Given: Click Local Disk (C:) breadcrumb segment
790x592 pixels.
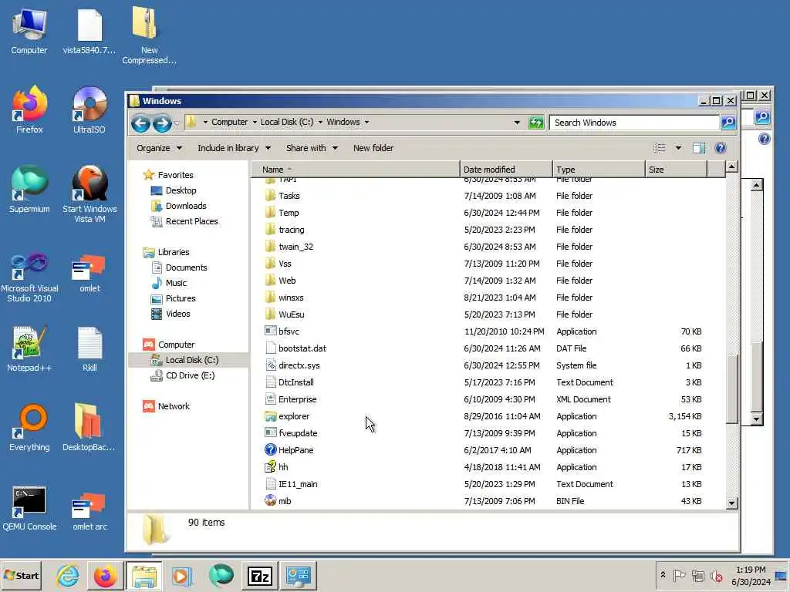Looking at the screenshot, I should (287, 123).
